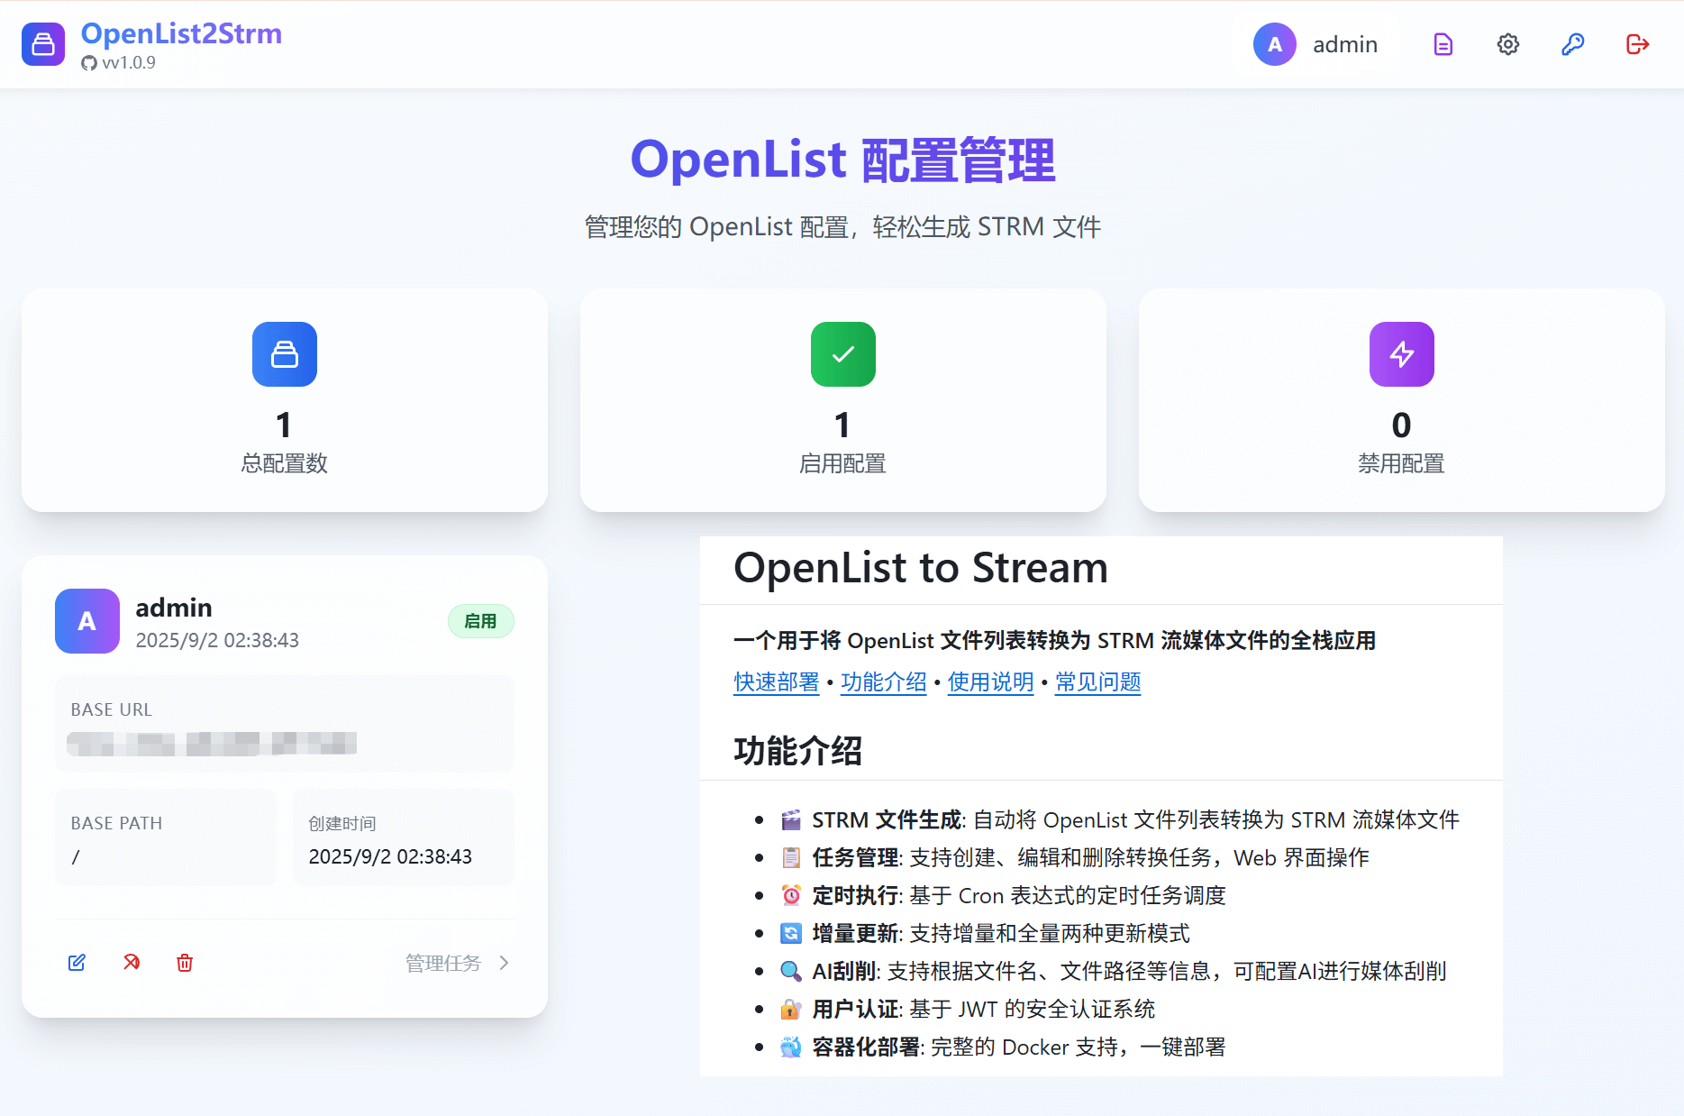Disable the admin config via red slash icon

click(x=132, y=963)
